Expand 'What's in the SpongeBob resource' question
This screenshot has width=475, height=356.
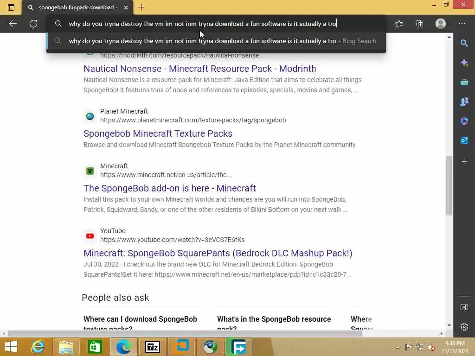point(274,323)
